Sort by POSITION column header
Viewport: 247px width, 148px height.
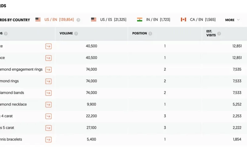(x=140, y=33)
